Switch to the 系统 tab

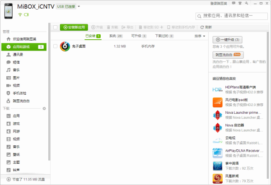pos(116,36)
